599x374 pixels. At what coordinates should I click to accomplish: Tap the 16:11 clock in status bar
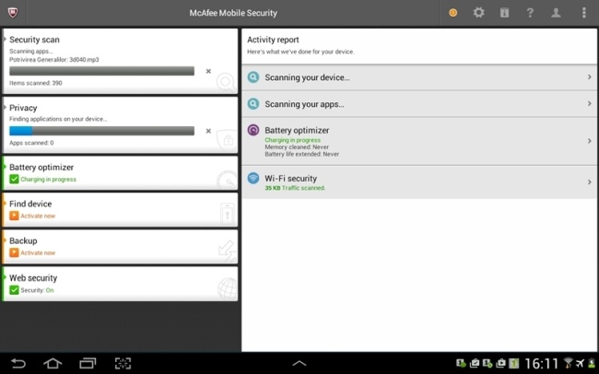(541, 363)
